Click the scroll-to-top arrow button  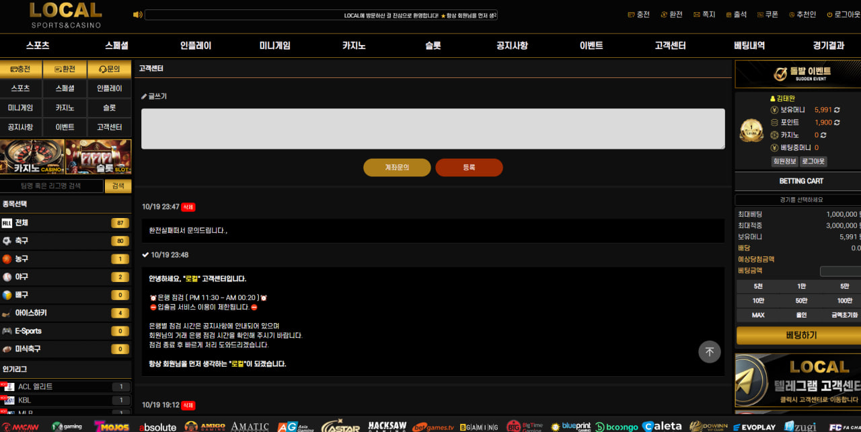point(709,351)
